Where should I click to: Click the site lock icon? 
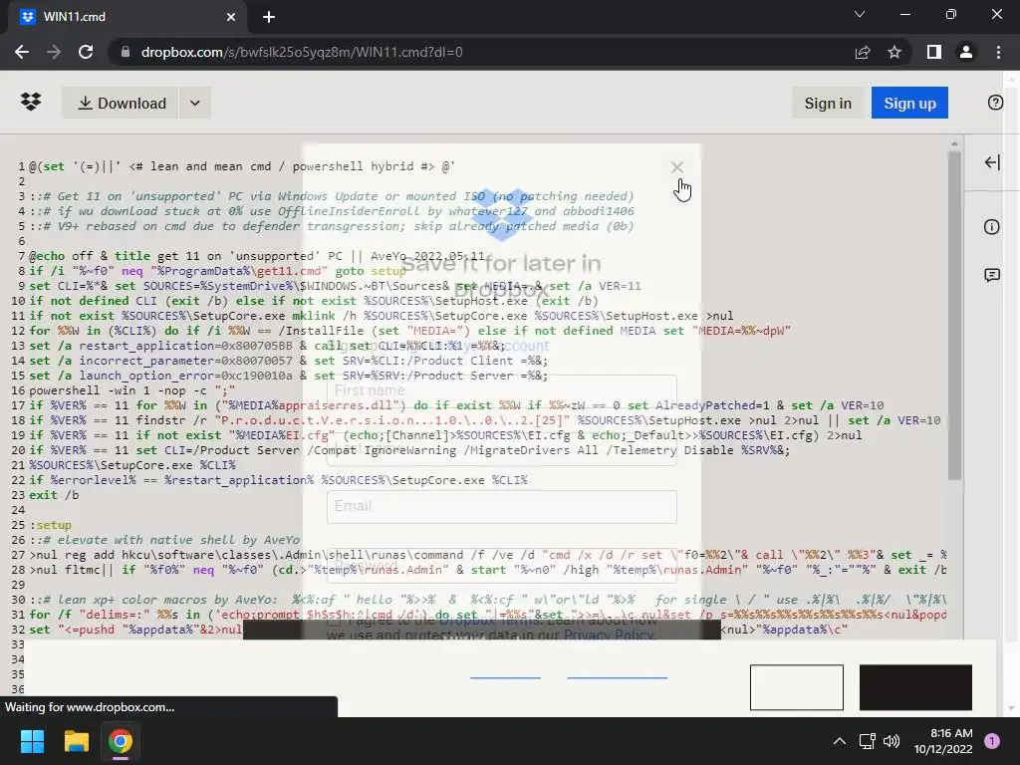(x=126, y=52)
